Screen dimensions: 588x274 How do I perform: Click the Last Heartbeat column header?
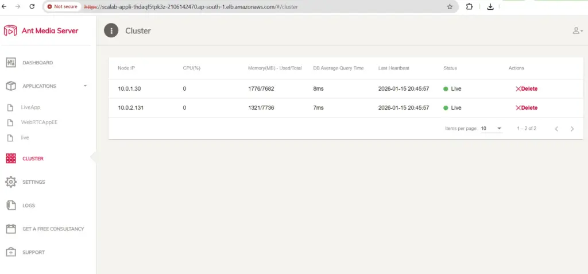[394, 68]
